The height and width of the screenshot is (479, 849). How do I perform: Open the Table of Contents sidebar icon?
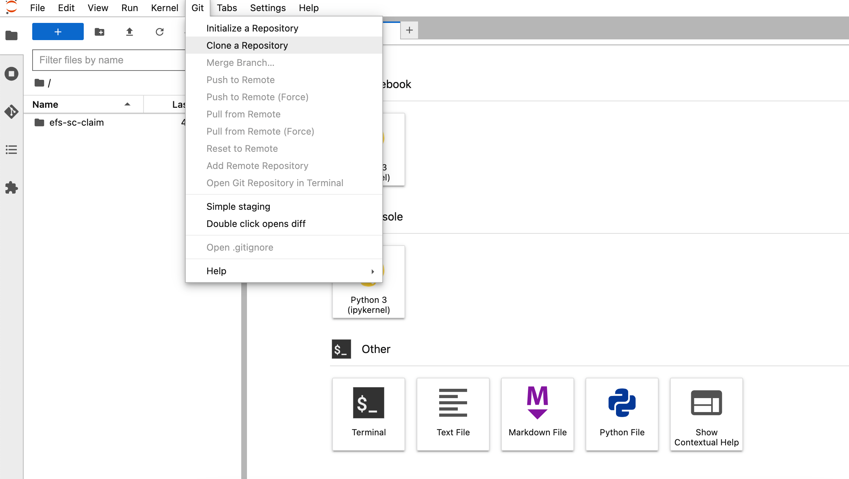[x=11, y=150]
